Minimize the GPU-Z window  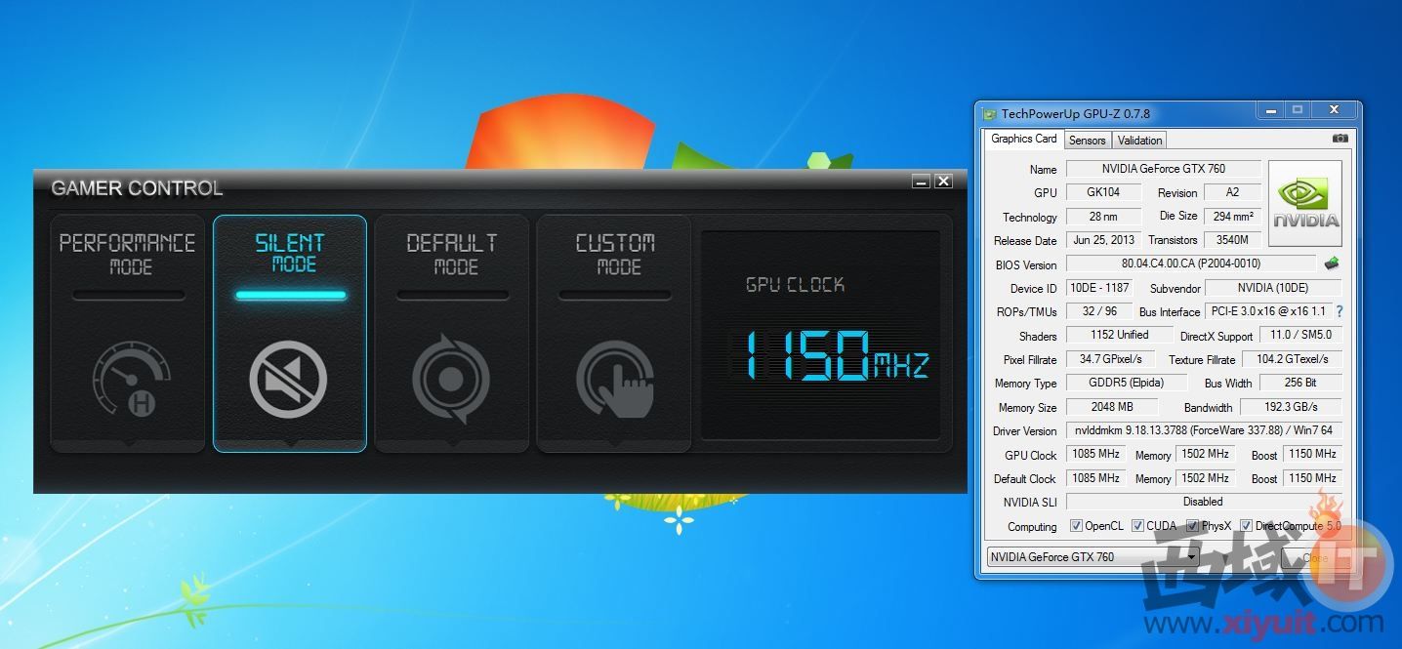(1270, 110)
